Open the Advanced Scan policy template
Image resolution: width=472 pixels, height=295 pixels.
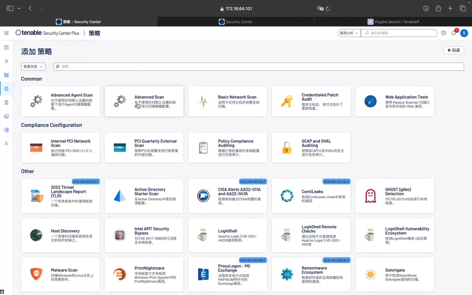tap(144, 101)
